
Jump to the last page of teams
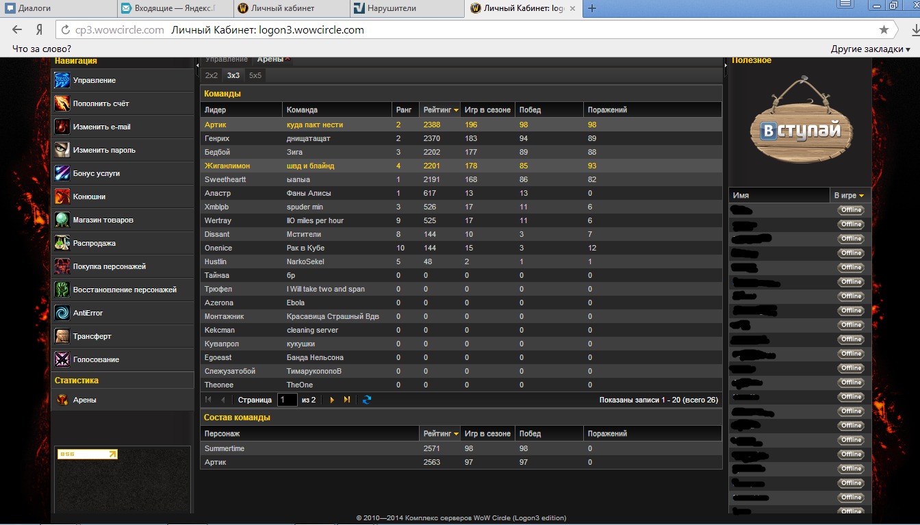click(x=347, y=400)
